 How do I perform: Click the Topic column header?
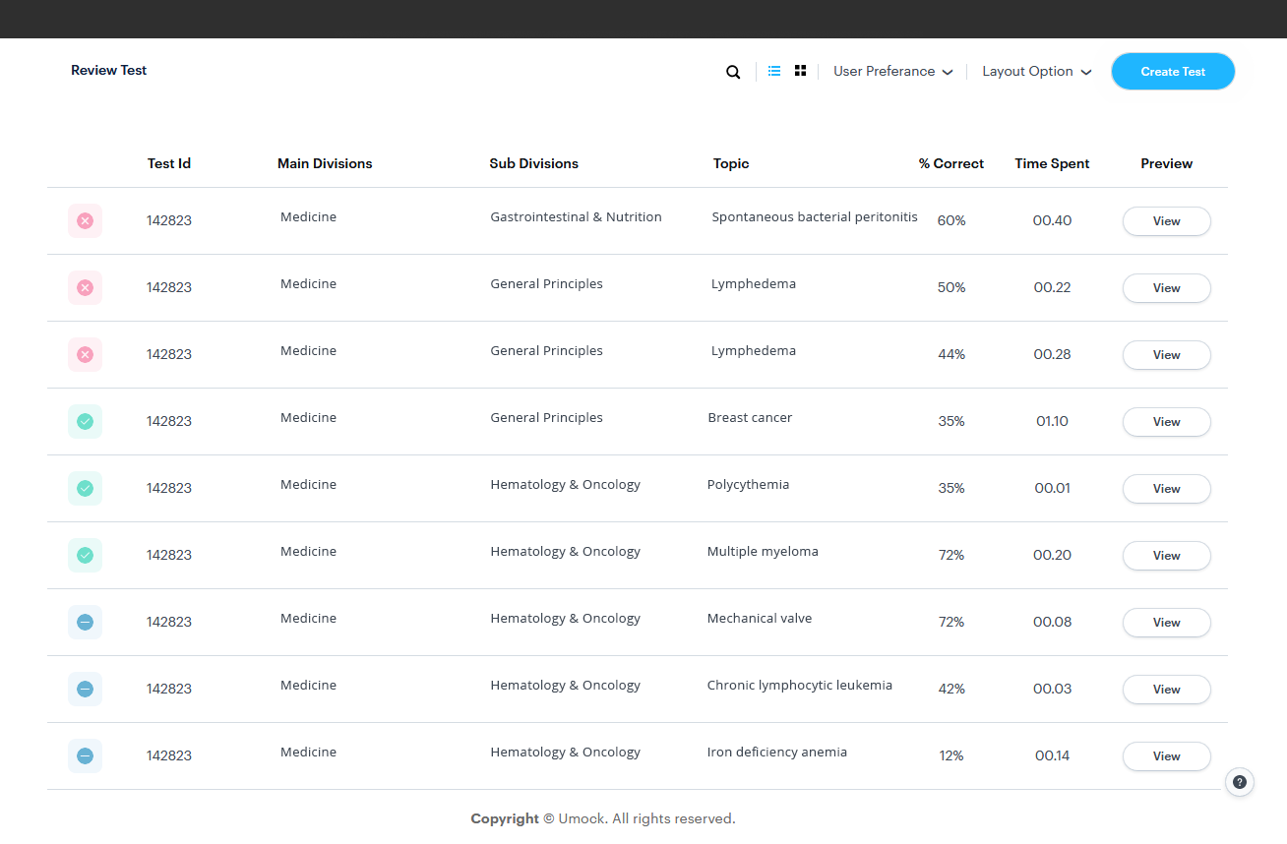pyautogui.click(x=731, y=164)
